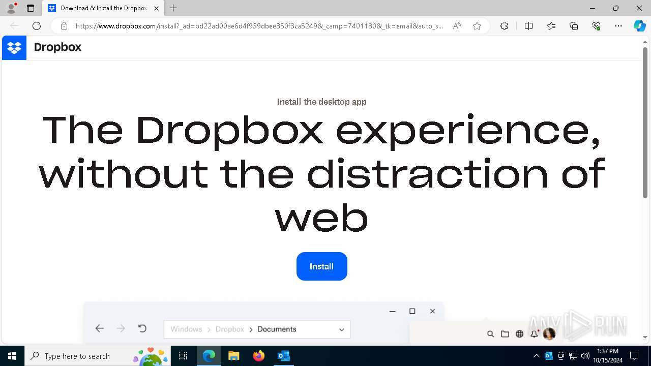Open the Extensions puzzle icon
Screen dimensions: 651x366
click(x=504, y=26)
